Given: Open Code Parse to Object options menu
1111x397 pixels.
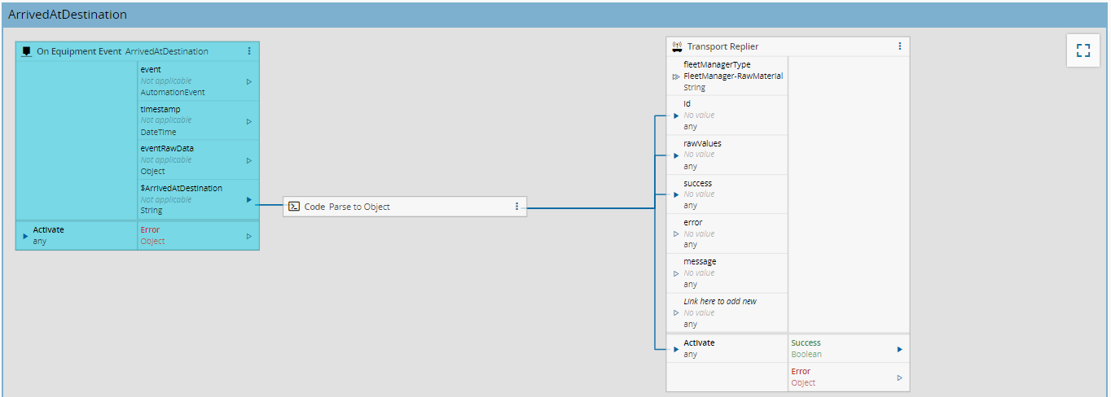Looking at the screenshot, I should click(x=516, y=207).
